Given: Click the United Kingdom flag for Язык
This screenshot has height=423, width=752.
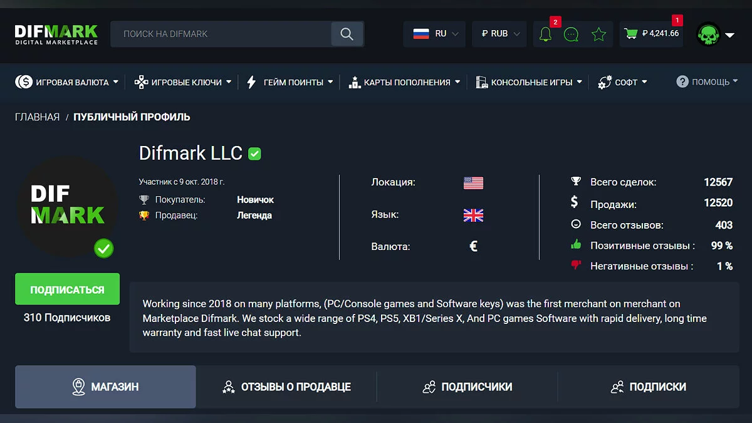Looking at the screenshot, I should pyautogui.click(x=473, y=216).
